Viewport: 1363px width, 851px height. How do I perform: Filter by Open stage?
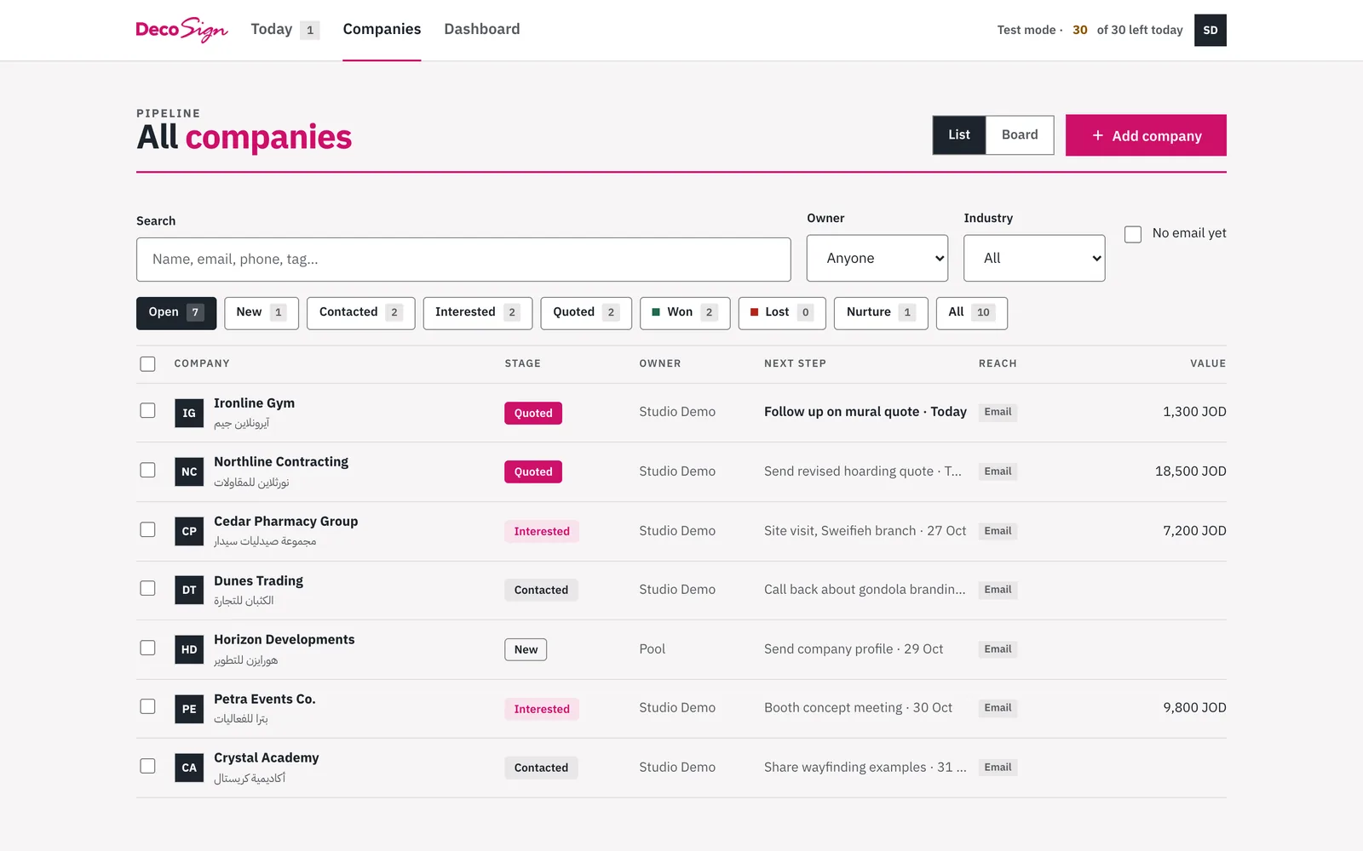pyautogui.click(x=176, y=312)
